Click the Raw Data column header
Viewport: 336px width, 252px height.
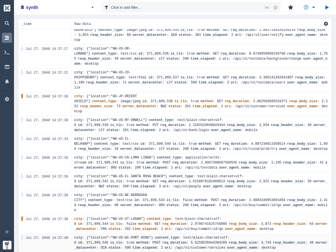[x=83, y=24]
